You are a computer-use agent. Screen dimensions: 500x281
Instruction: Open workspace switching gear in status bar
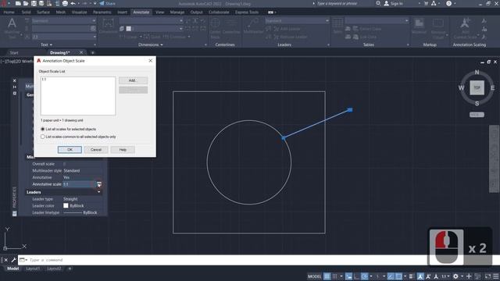tap(455, 276)
